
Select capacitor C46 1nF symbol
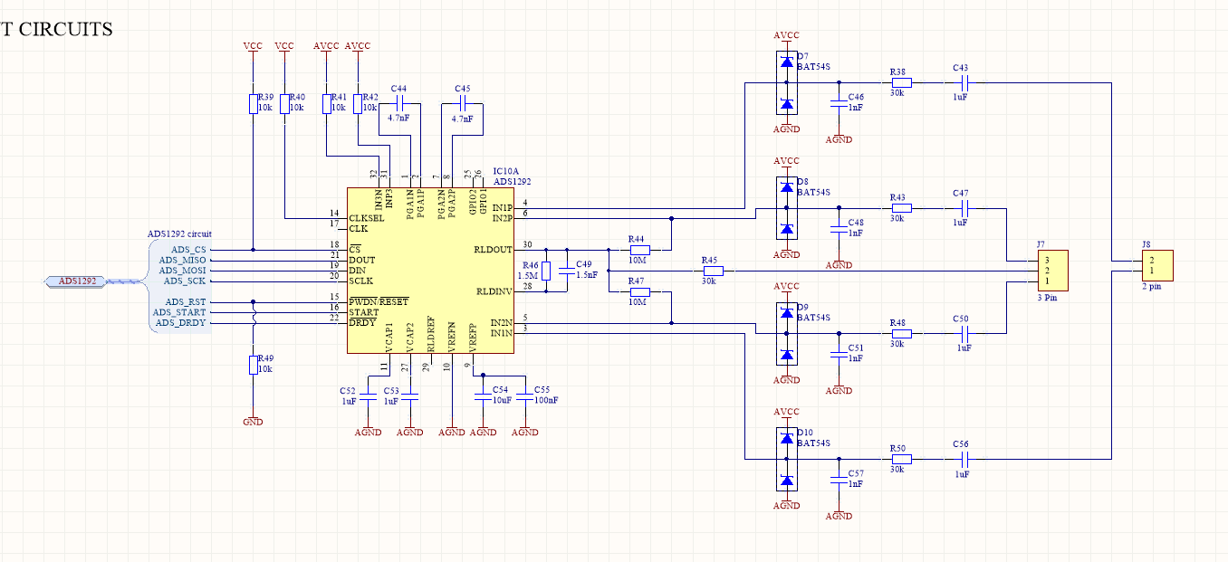pos(839,104)
